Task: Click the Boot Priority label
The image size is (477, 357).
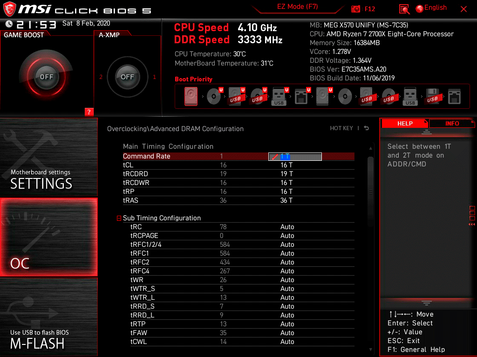Action: click(193, 79)
